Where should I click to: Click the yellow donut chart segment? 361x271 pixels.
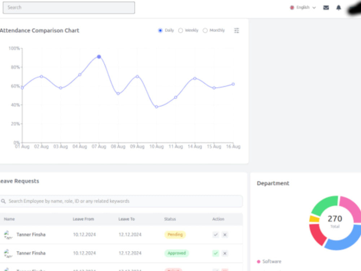coord(314,219)
